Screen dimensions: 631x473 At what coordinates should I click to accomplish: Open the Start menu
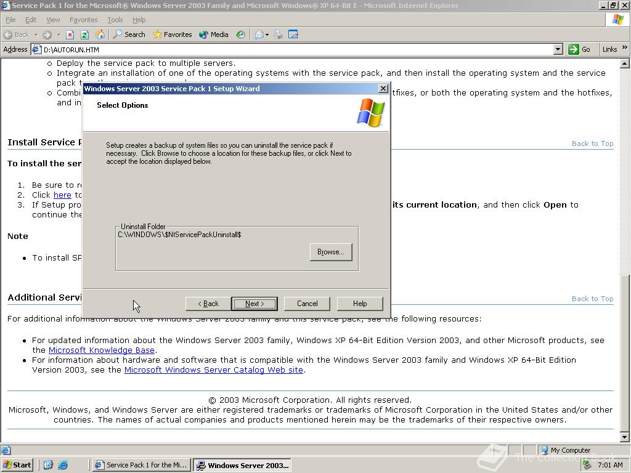(17, 465)
